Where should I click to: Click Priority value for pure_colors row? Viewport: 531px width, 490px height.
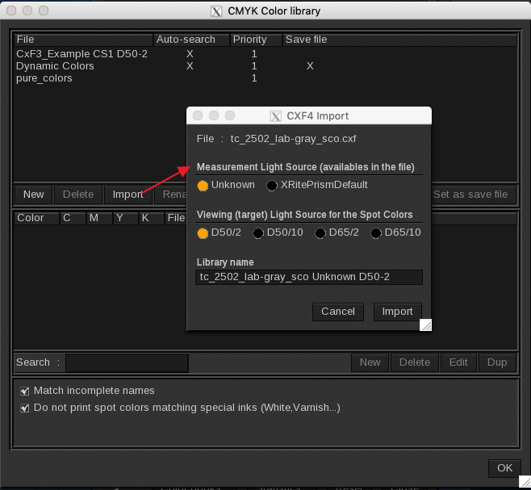click(x=254, y=78)
